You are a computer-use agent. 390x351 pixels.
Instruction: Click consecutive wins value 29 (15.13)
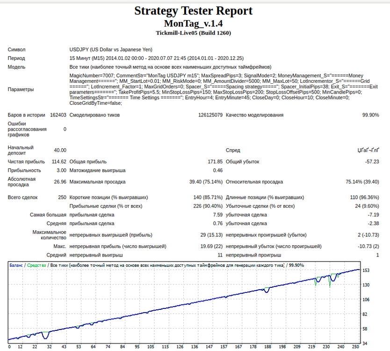point(211,235)
